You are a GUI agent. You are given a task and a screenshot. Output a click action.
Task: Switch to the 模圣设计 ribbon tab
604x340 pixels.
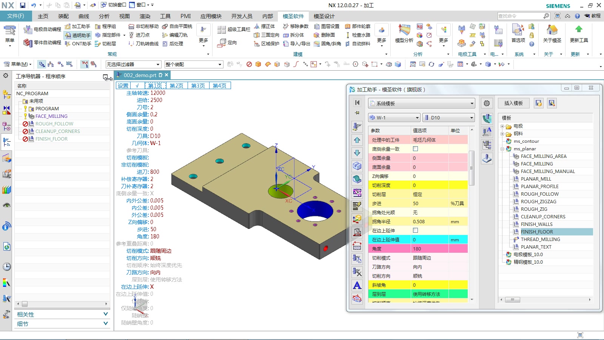tap(324, 16)
